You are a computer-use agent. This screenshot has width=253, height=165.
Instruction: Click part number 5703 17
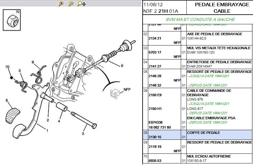coord(155,52)
